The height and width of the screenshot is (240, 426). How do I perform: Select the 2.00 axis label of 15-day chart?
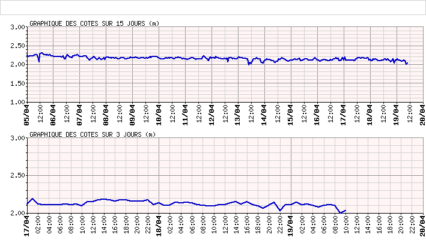(x=17, y=65)
